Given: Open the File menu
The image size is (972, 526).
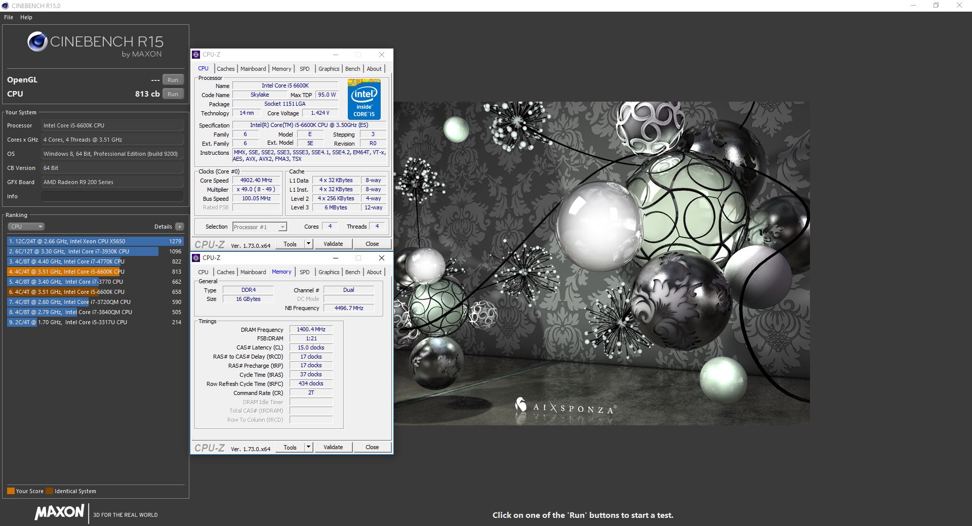Looking at the screenshot, I should [x=9, y=17].
